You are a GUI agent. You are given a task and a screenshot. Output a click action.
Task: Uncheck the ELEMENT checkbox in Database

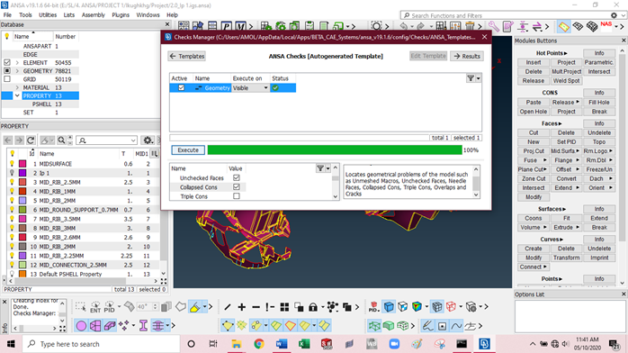[x=7, y=62]
